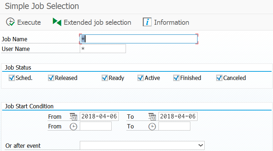Disable the Active status checkbox
Image resolution: width=273 pixels, height=151 pixels.
point(141,78)
